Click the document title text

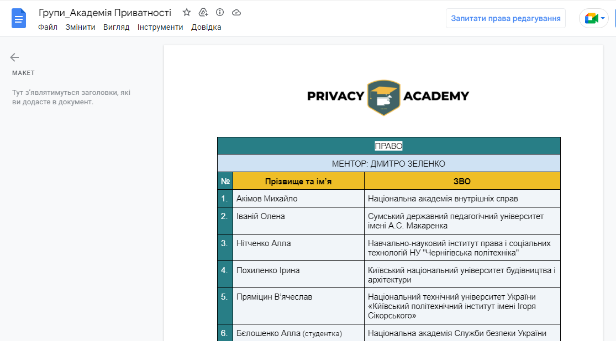(105, 12)
